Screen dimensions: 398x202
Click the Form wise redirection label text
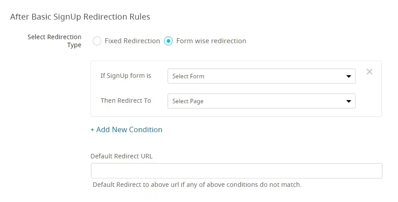tap(211, 41)
